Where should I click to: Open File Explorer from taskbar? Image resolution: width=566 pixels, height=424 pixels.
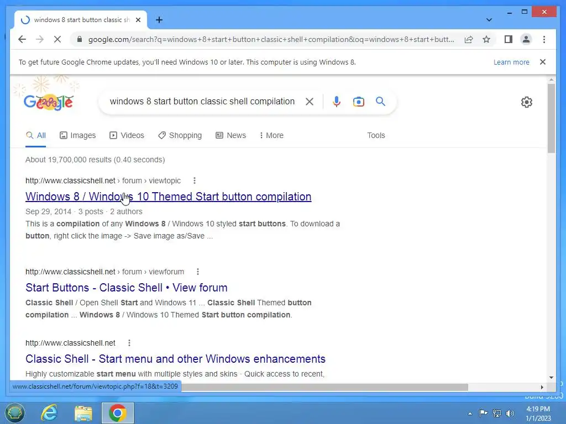click(x=83, y=413)
